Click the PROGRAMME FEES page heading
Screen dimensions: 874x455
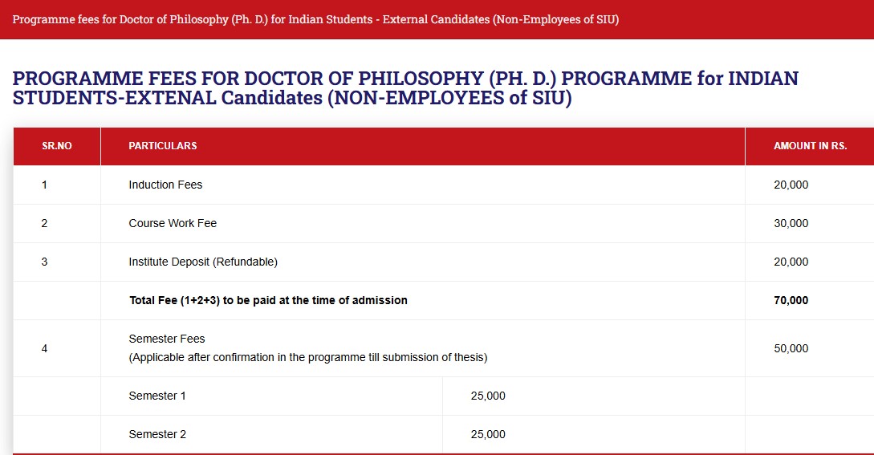point(405,89)
